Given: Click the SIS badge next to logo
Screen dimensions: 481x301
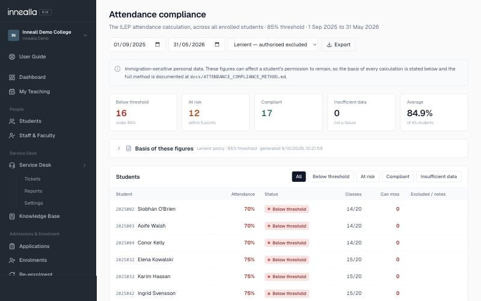Looking at the screenshot, I should click(x=46, y=12).
